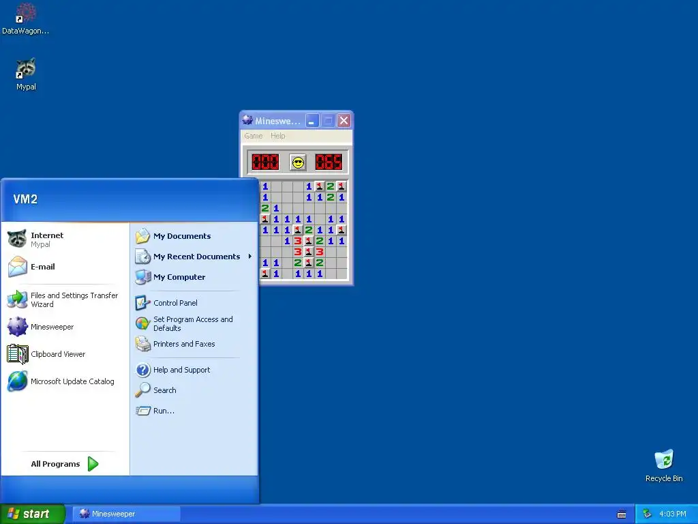Click the Minesweeper sunglasses smiley face
The height and width of the screenshot is (524, 698).
click(298, 162)
